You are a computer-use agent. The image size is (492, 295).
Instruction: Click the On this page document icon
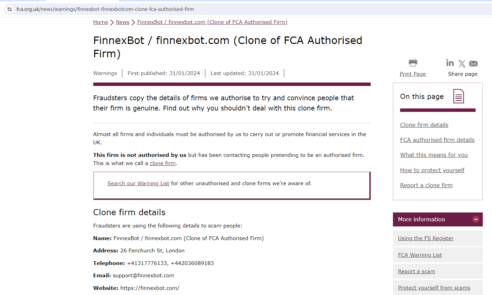pyautogui.click(x=459, y=96)
